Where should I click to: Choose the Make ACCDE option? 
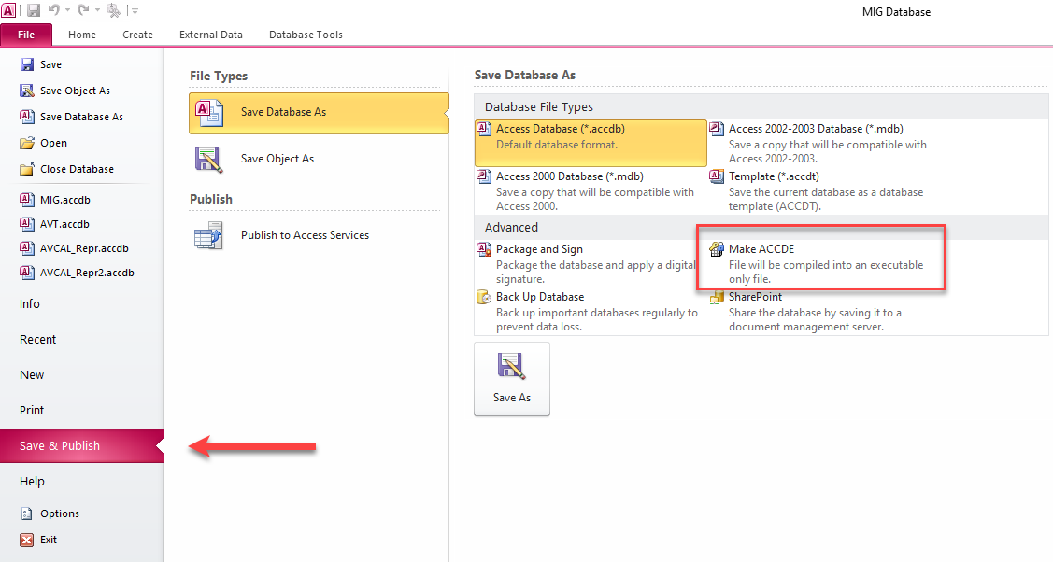761,249
